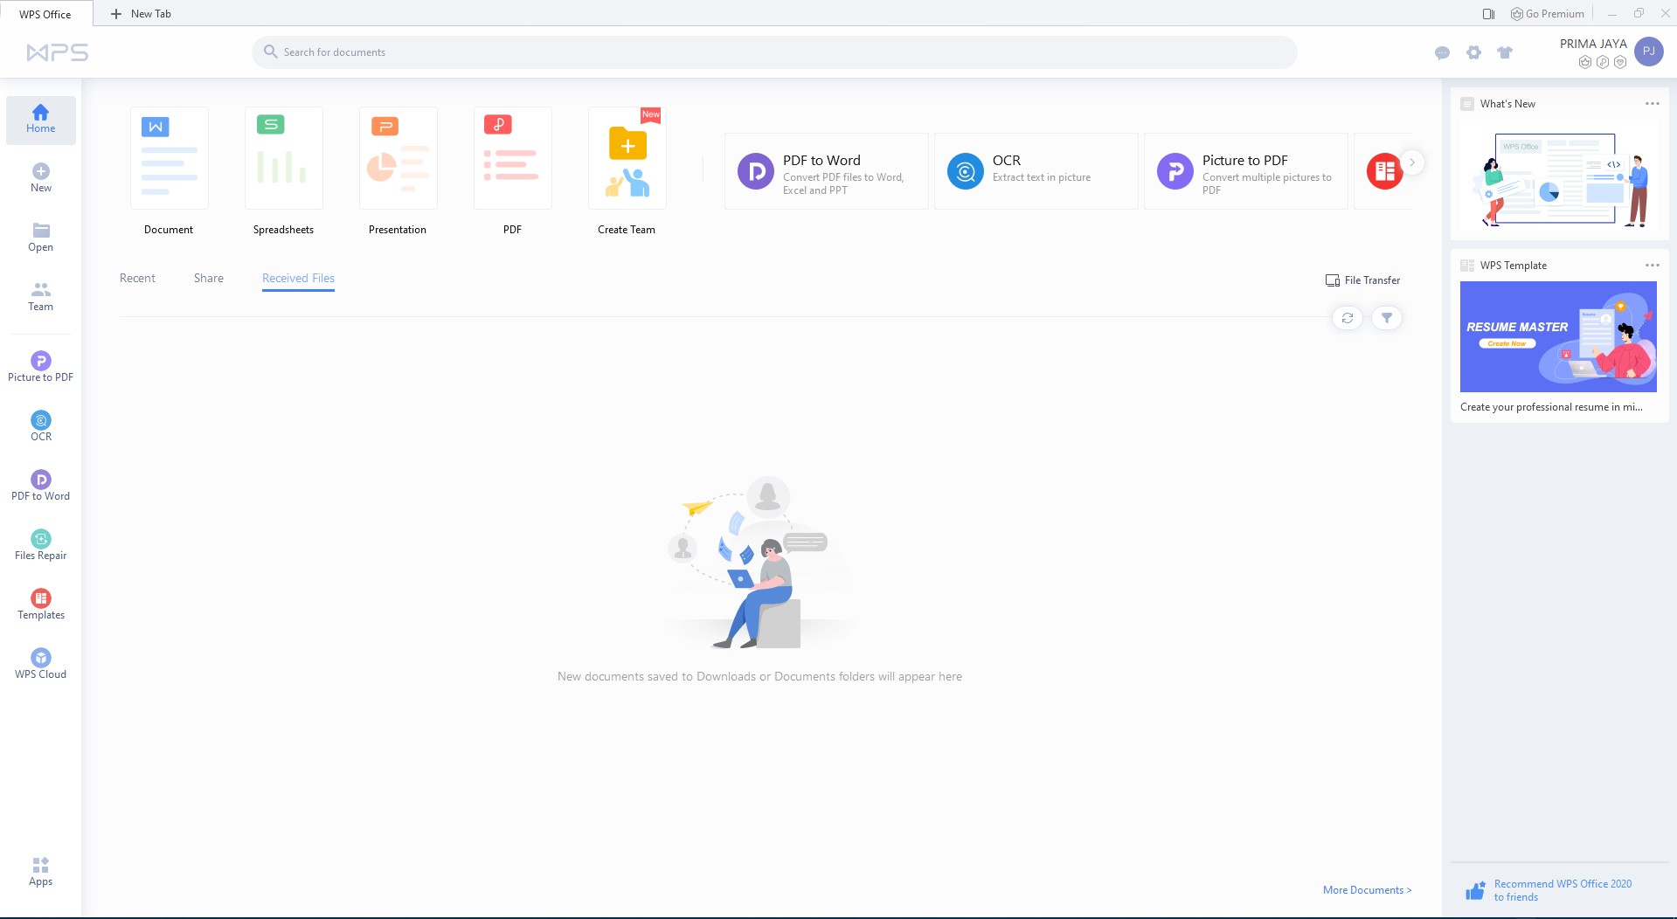This screenshot has height=919, width=1677.
Task: Show more tools with the right chevron
Action: tap(1412, 162)
